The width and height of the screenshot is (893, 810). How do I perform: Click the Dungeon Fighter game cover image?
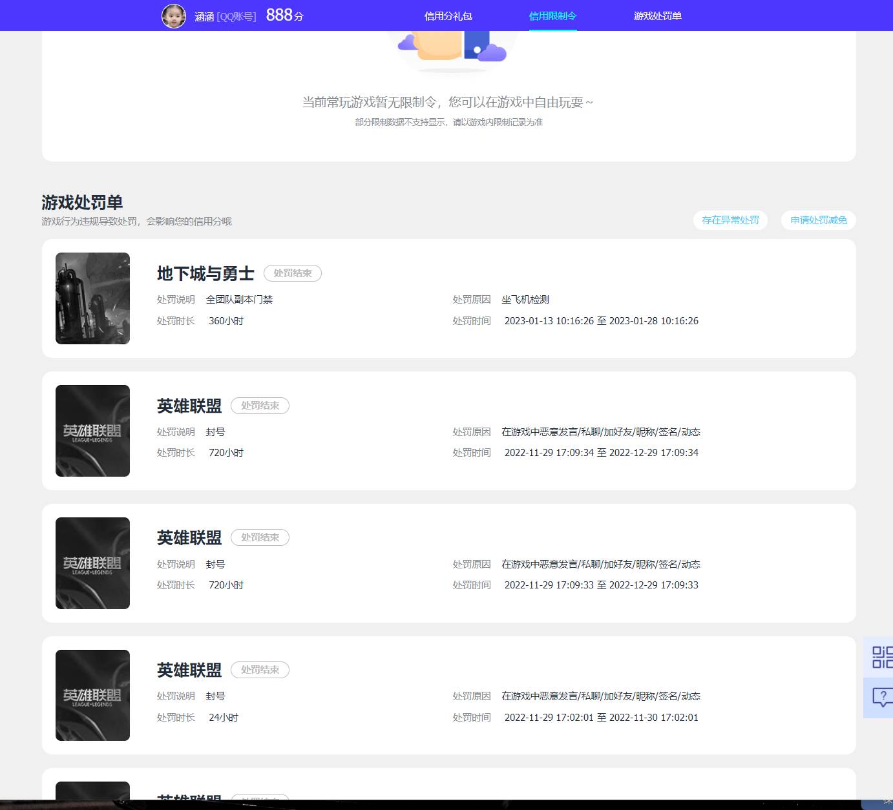click(x=92, y=298)
